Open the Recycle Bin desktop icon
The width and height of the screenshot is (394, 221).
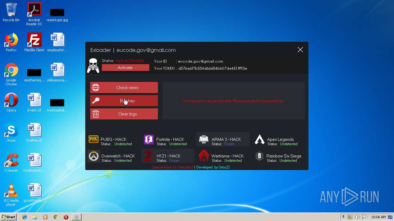pyautogui.click(x=11, y=12)
